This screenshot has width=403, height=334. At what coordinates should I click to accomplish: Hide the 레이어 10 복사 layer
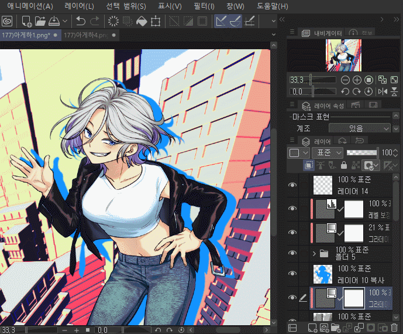tap(293, 274)
